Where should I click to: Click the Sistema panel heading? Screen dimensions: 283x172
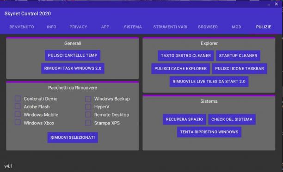pyautogui.click(x=209, y=101)
